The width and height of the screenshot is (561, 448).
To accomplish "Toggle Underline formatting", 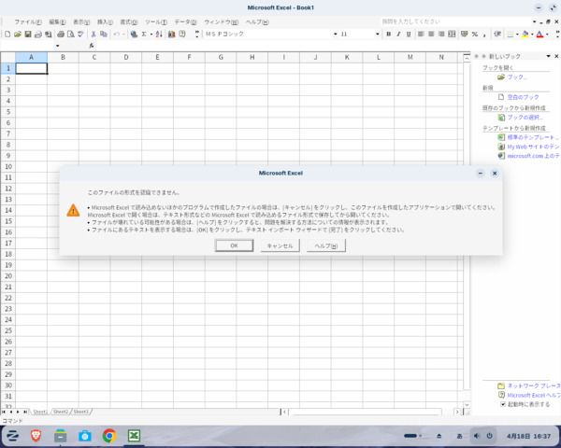I will click(409, 34).
